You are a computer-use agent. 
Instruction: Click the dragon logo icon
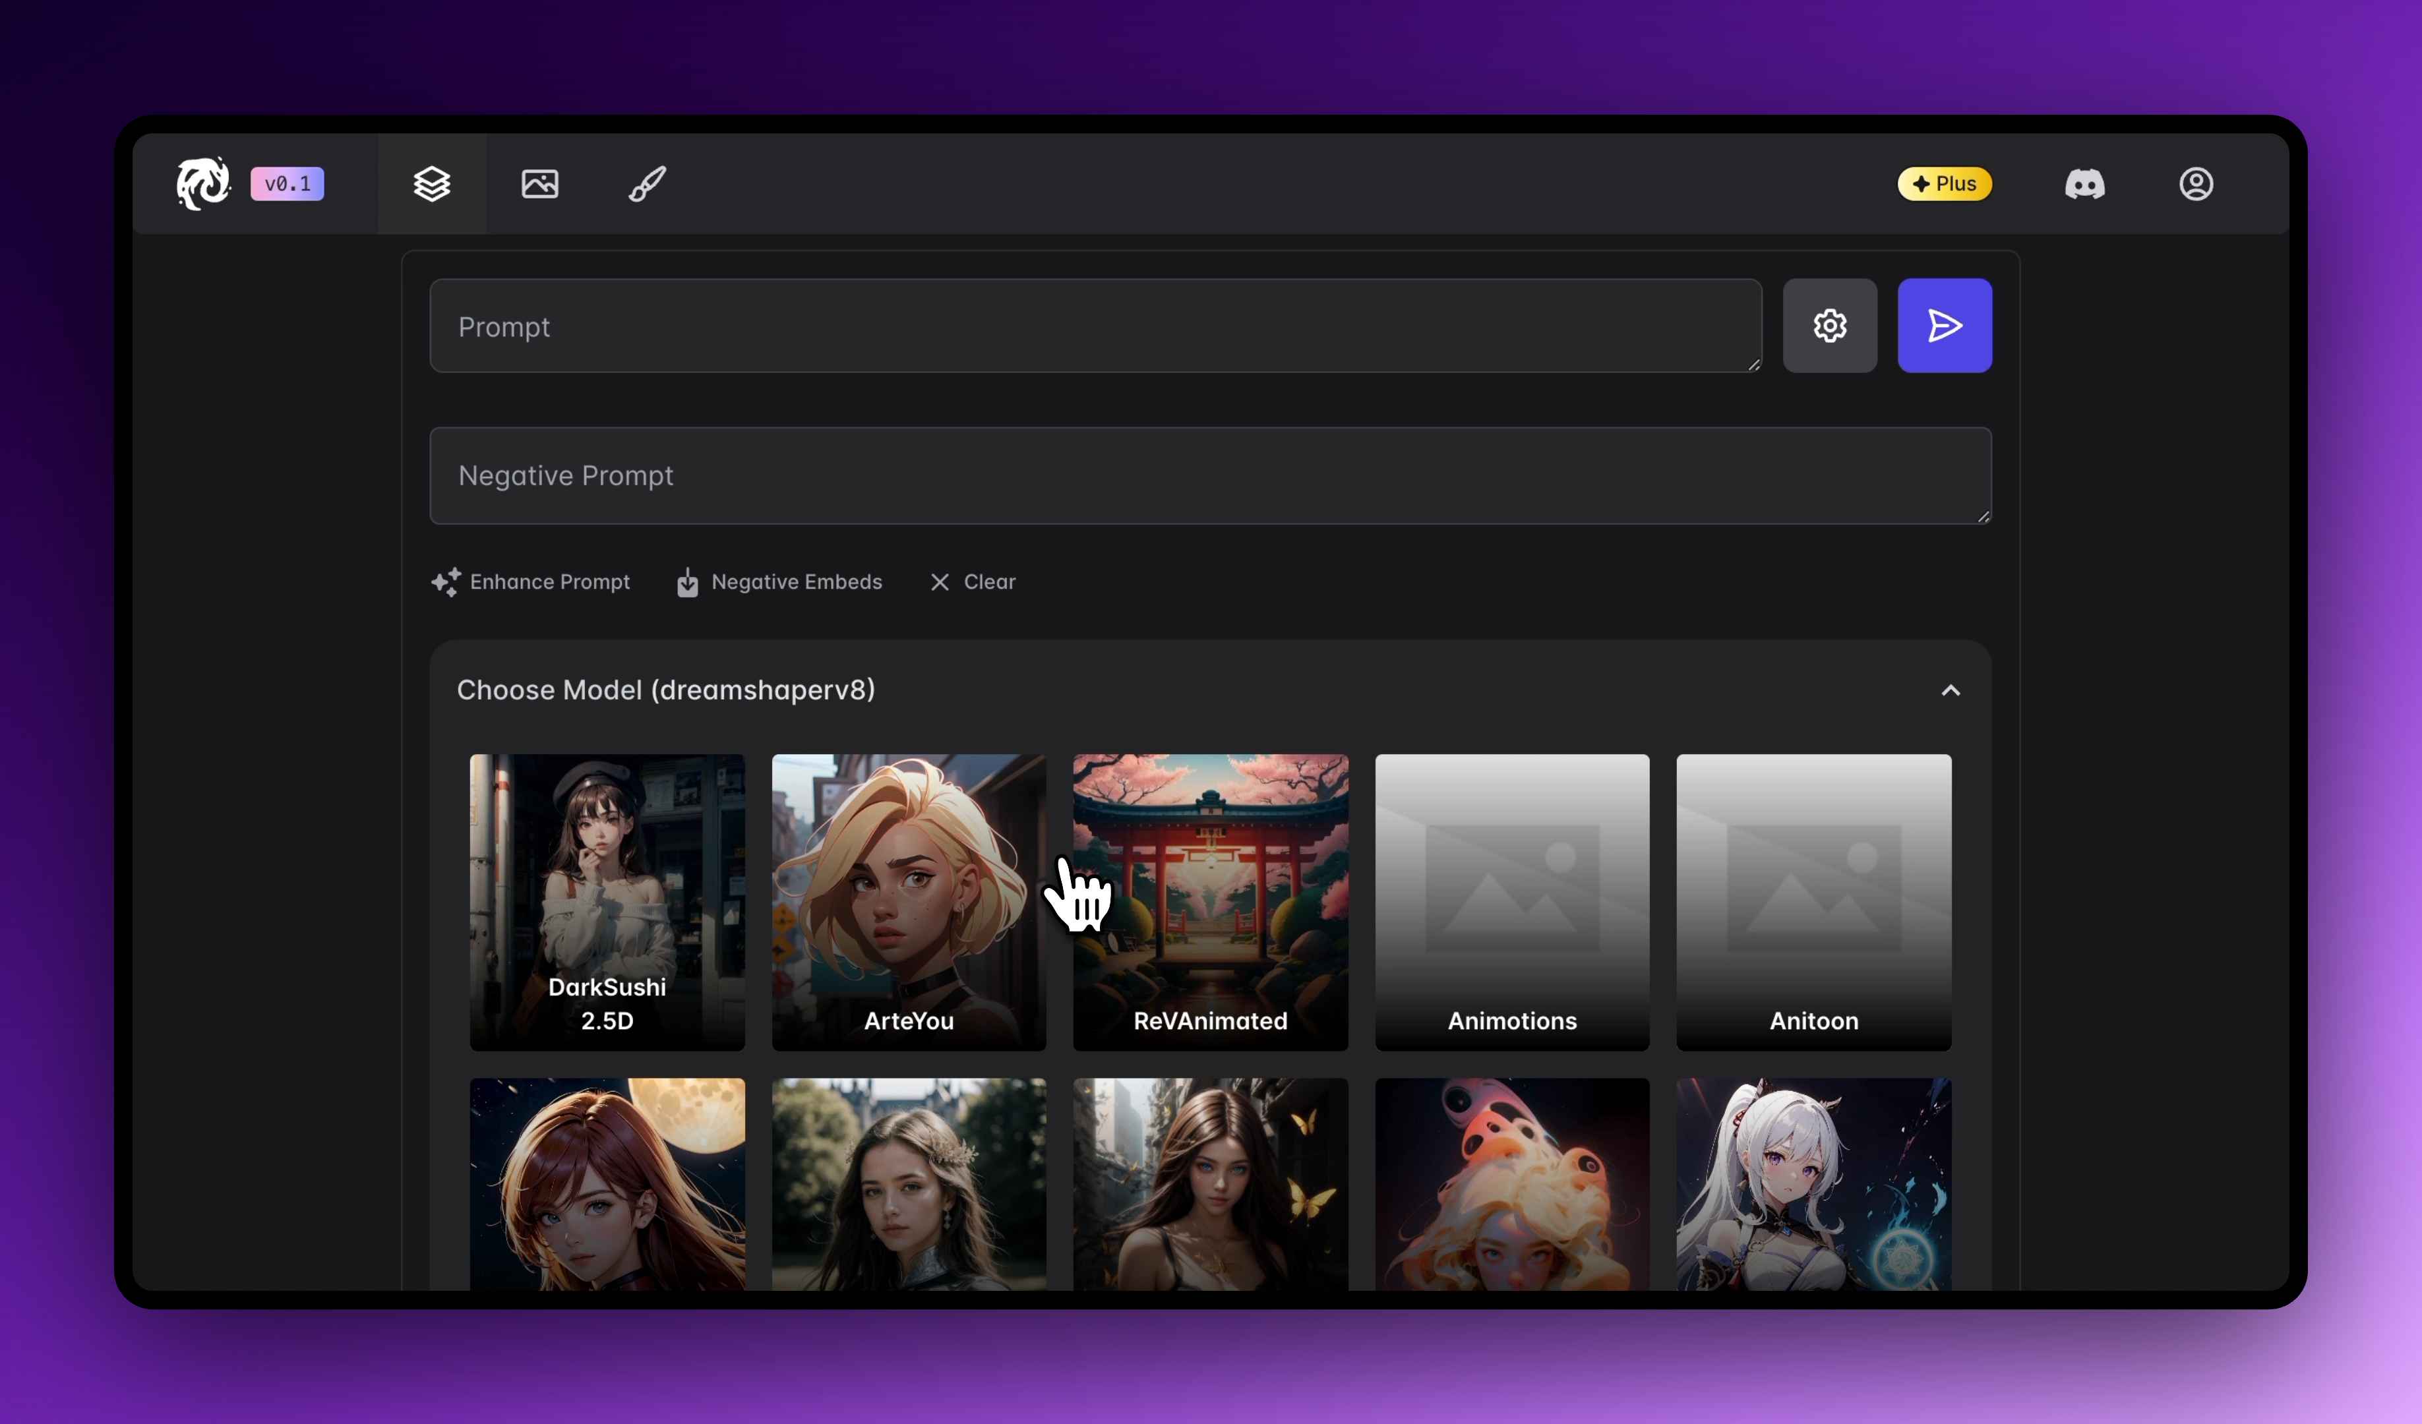pyautogui.click(x=203, y=183)
